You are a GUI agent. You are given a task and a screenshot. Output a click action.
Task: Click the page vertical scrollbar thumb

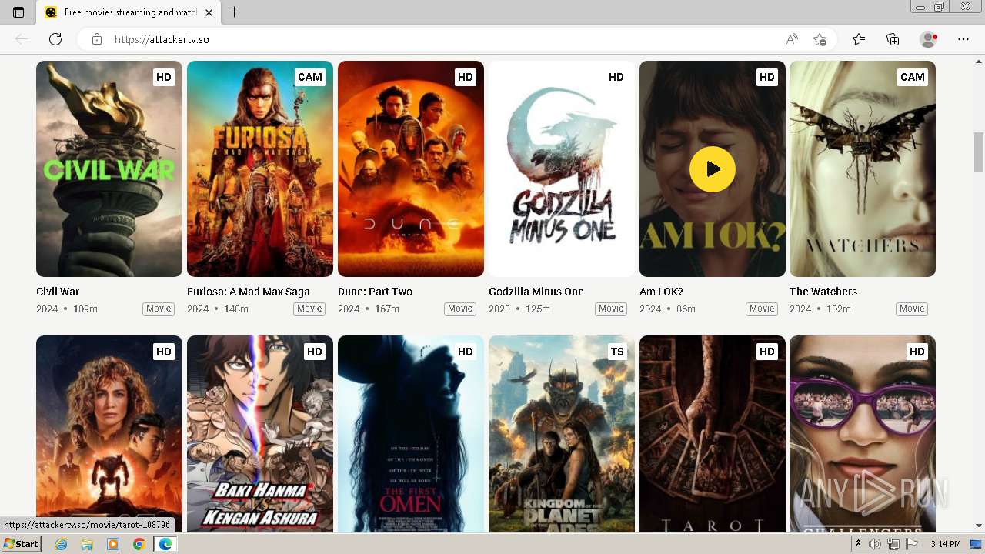pos(979,152)
